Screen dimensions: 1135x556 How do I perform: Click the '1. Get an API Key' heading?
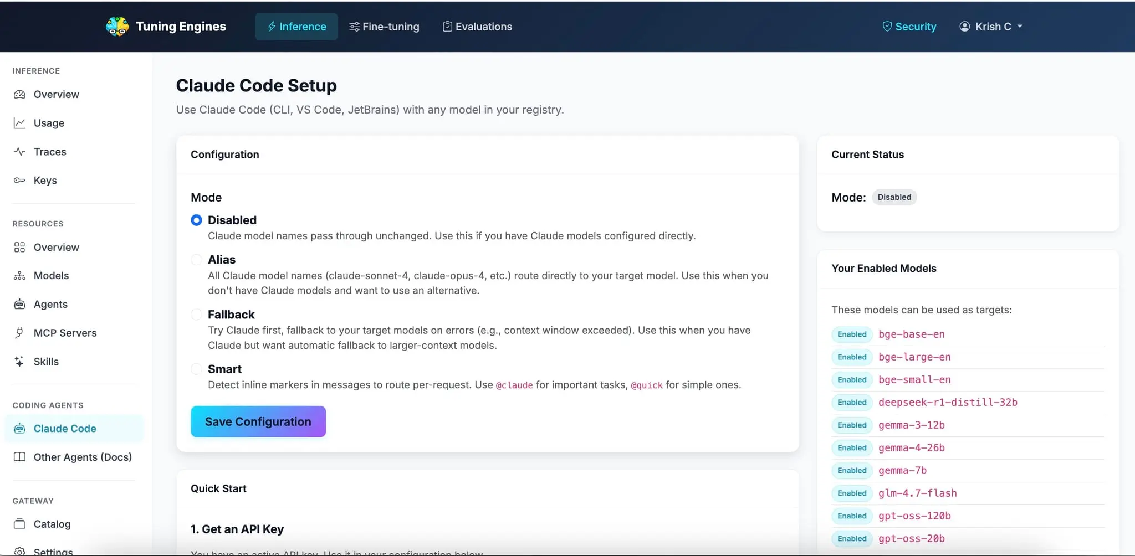[237, 529]
